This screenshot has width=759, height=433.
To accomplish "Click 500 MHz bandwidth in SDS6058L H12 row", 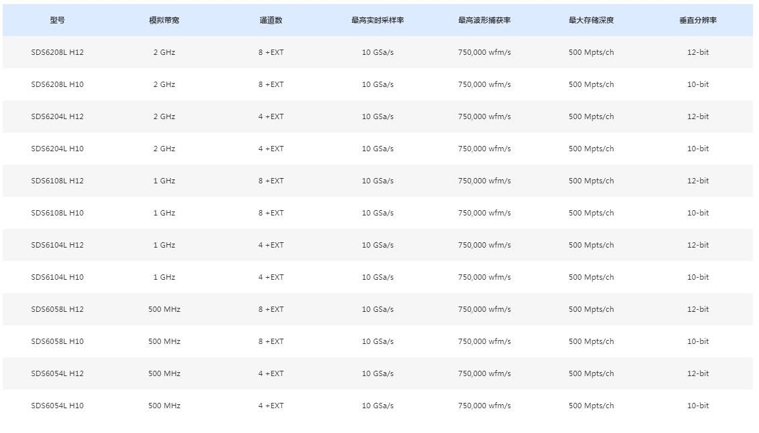I will 164,309.
